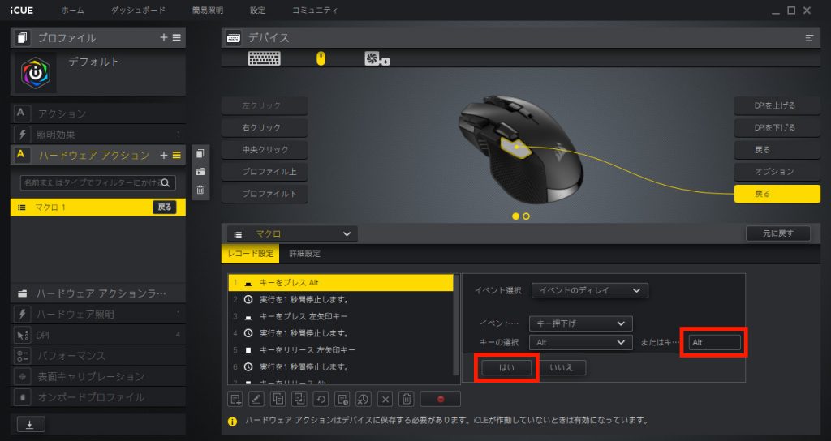Open the 設定 menu

pos(257,11)
